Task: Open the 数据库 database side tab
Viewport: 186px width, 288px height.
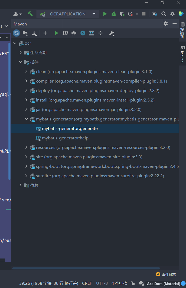Action: click(x=182, y=30)
